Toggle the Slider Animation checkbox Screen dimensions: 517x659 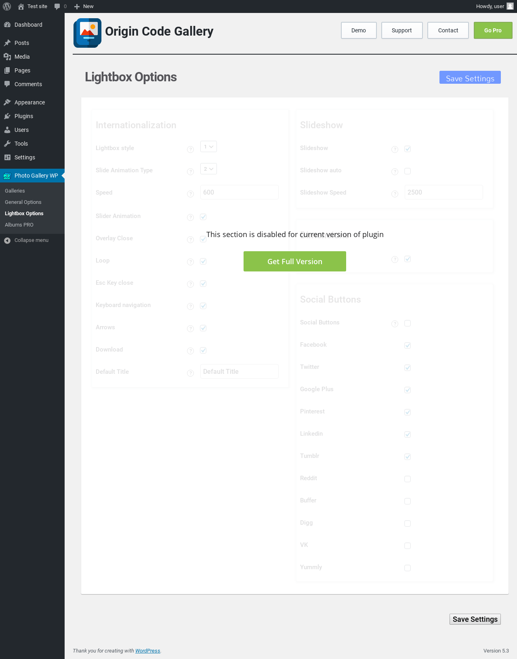pos(203,217)
